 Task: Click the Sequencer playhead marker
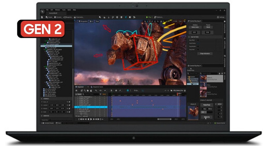click(x=178, y=94)
